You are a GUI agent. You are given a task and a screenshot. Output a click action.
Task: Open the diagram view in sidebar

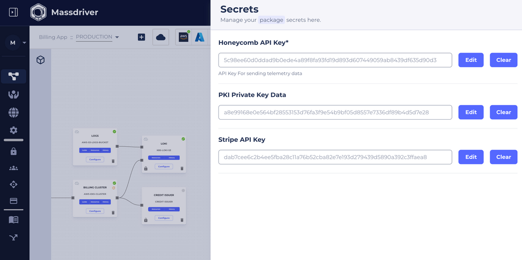tap(14, 76)
